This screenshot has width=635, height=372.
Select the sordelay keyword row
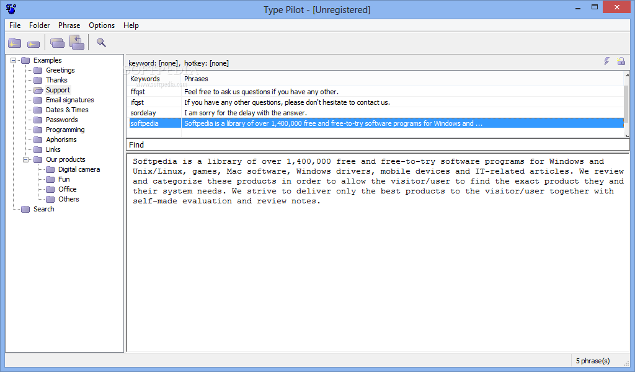[x=143, y=113]
